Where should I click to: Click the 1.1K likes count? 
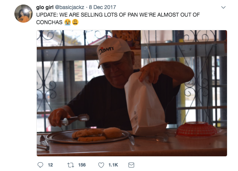click(113, 165)
